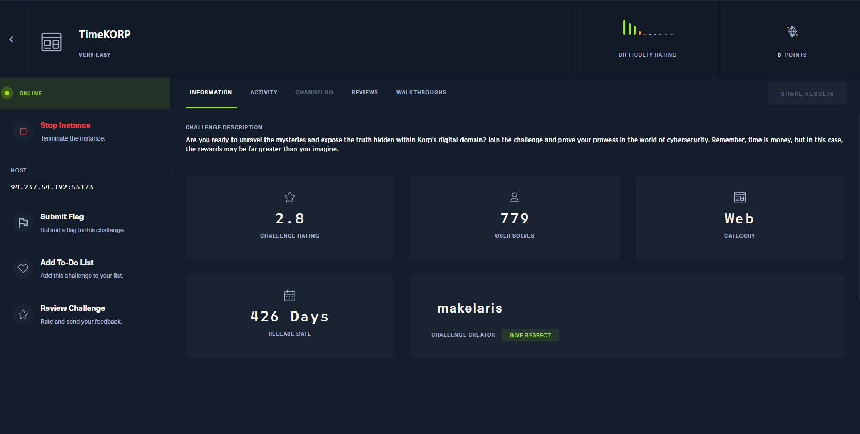Click the Review Challenge star icon
This screenshot has height=434, width=860.
(x=23, y=315)
